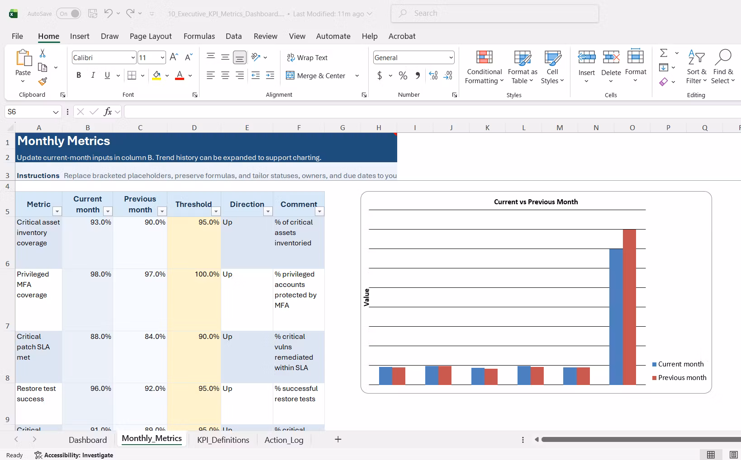Select the Current vs Previous Month chart
The image size is (741, 460).
click(x=536, y=292)
